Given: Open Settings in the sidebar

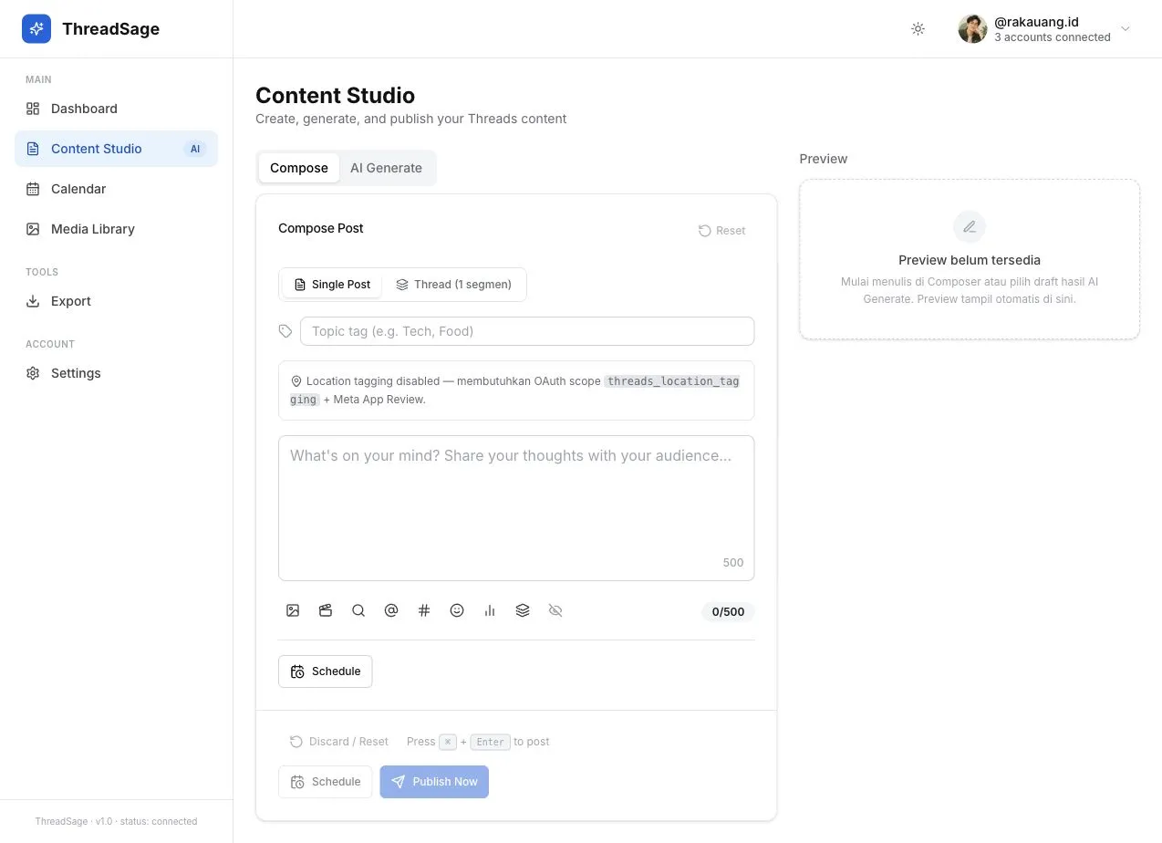Looking at the screenshot, I should (x=116, y=373).
